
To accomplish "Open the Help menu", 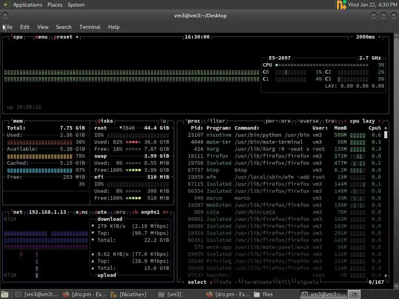I will 114,27.
